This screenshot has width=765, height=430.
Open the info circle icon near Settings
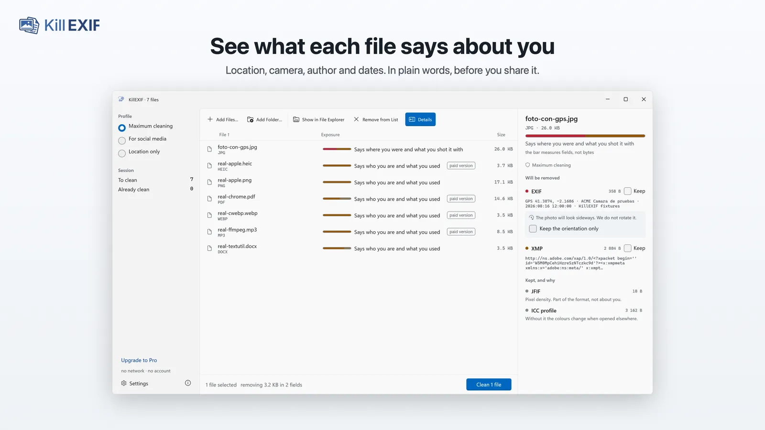click(x=188, y=383)
